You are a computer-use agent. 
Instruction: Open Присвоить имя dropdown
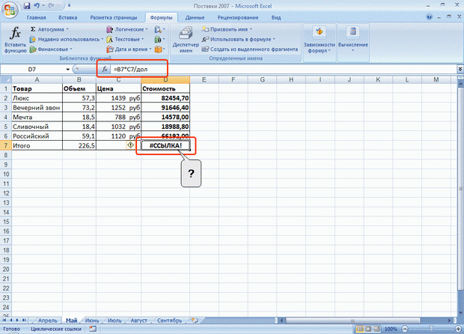coord(227,29)
